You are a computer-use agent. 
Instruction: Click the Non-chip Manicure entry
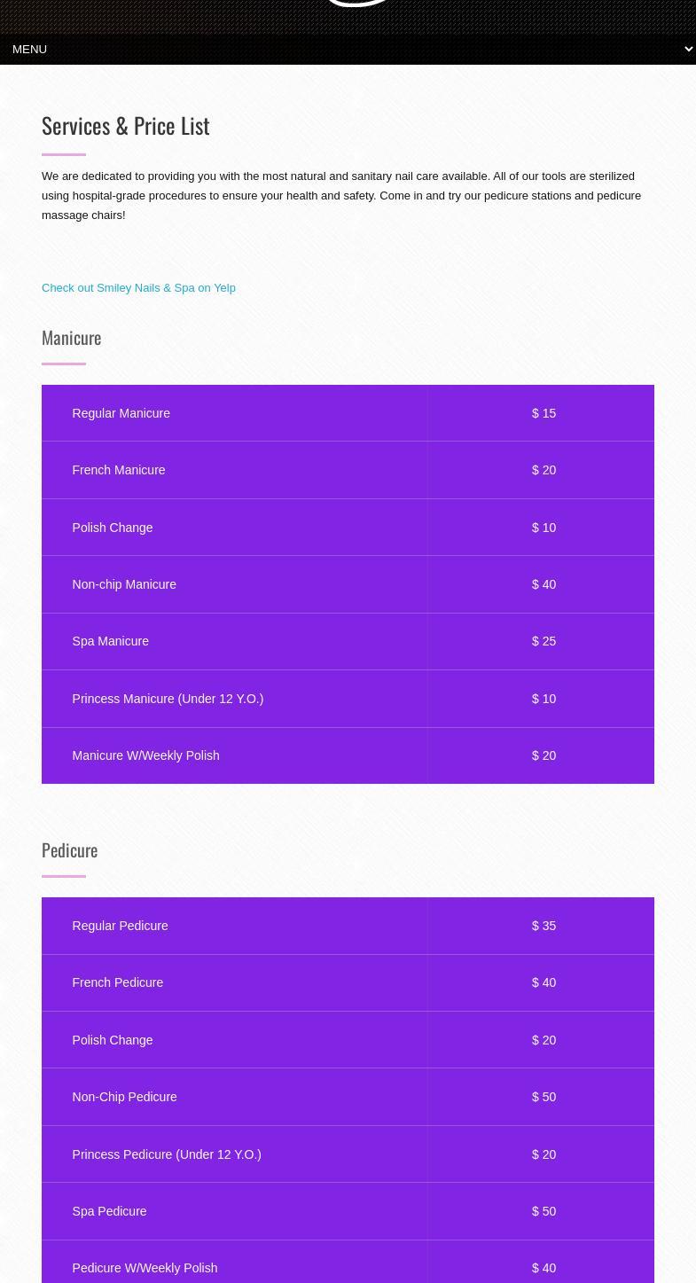124,584
